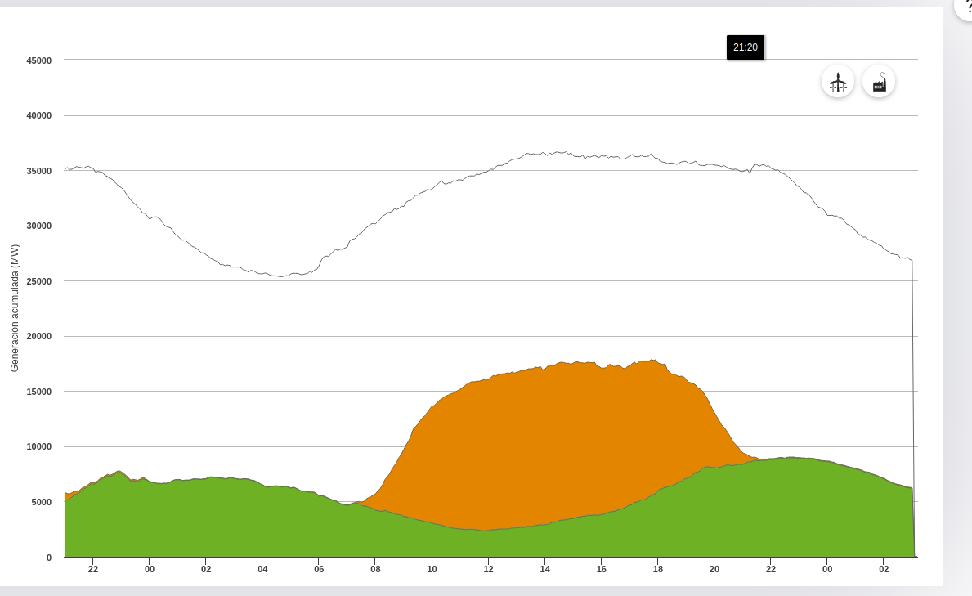
Task: Click the 08 hour tick label
Action: 375,569
